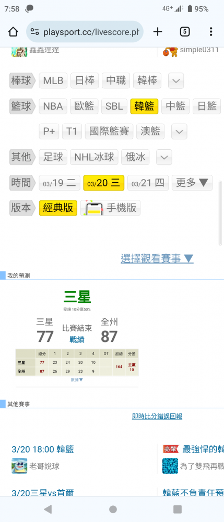Open Chrome's three-dot menu
Screen dimensions: 224x522
pos(211,32)
